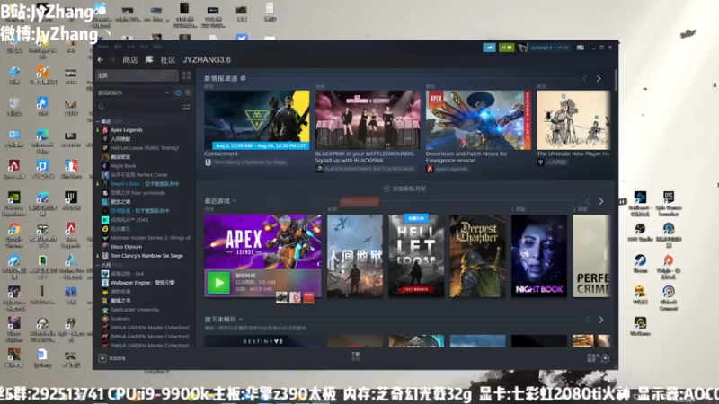Open advanced filter sliders icon in library search
Screen dimensions: 719x404
pyautogui.click(x=186, y=107)
